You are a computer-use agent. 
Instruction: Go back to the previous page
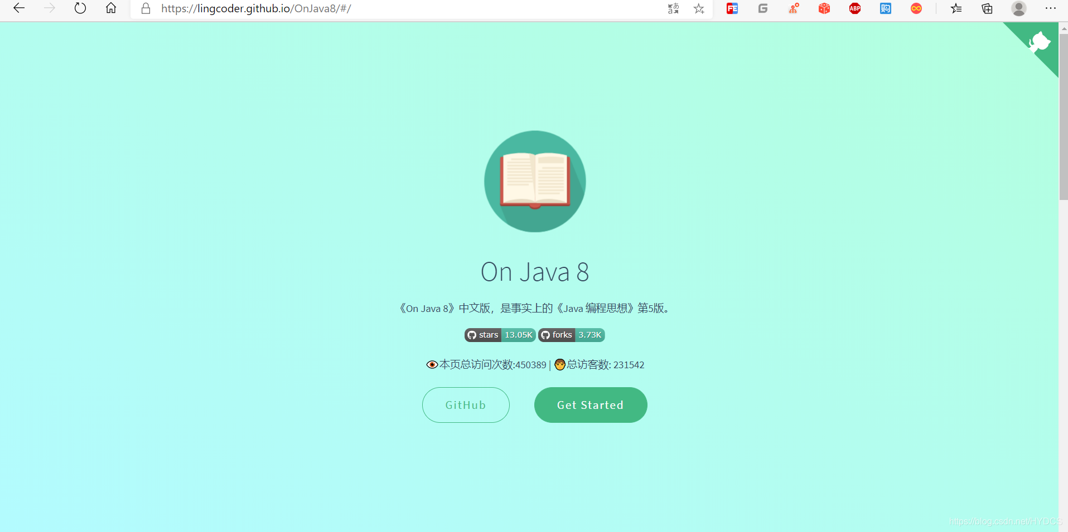(19, 8)
